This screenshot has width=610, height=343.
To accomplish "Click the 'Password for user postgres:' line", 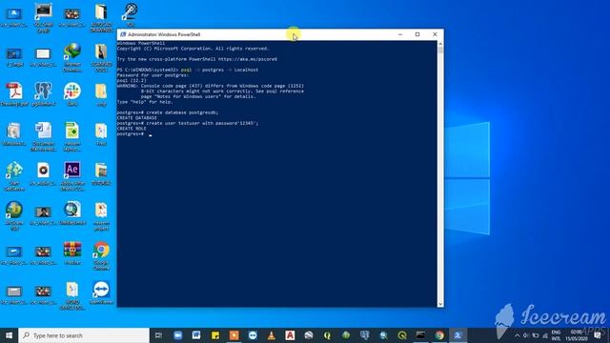I will coord(152,75).
